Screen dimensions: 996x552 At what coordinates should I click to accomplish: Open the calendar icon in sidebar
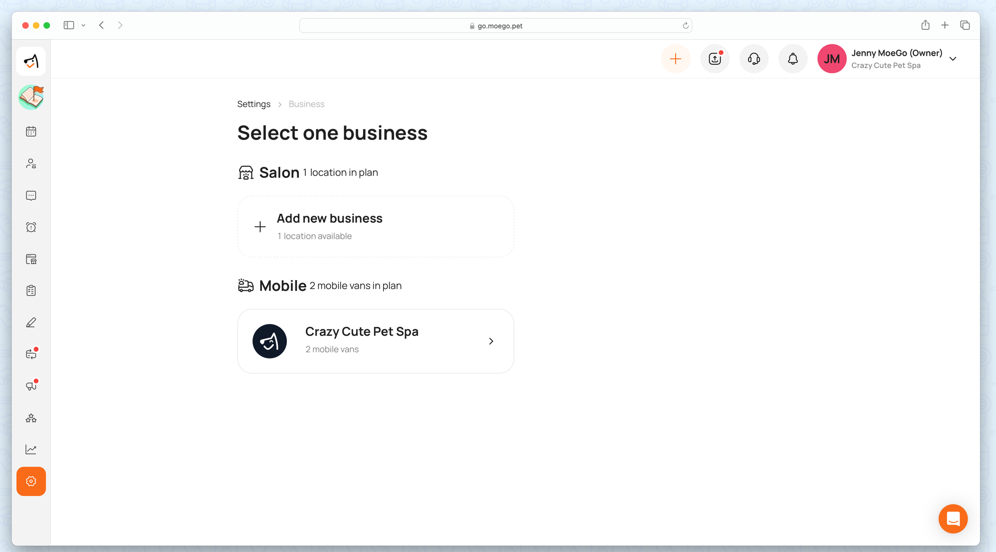tap(31, 132)
